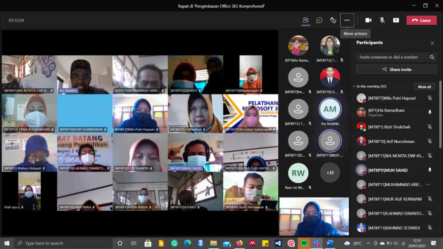Open Cortana circle icon on taskbar
Image resolution: width=443 pixels, height=249 pixels.
click(120, 243)
